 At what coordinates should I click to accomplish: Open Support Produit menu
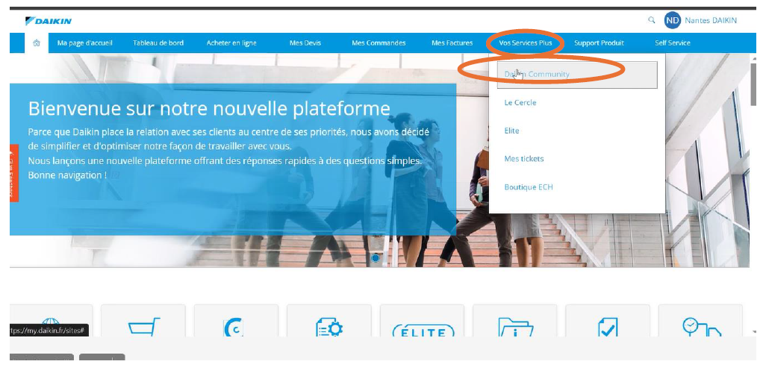[x=599, y=43]
